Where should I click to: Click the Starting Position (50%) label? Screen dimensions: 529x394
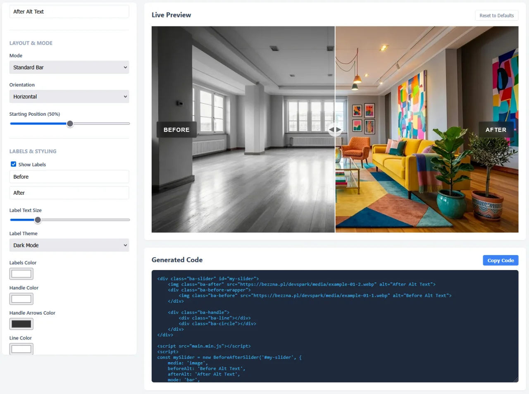[35, 114]
